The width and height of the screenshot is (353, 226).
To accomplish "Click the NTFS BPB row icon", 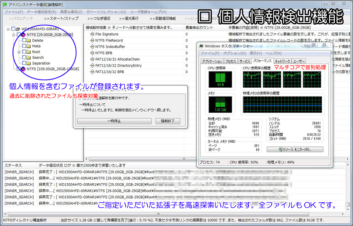I will pos(92,53).
